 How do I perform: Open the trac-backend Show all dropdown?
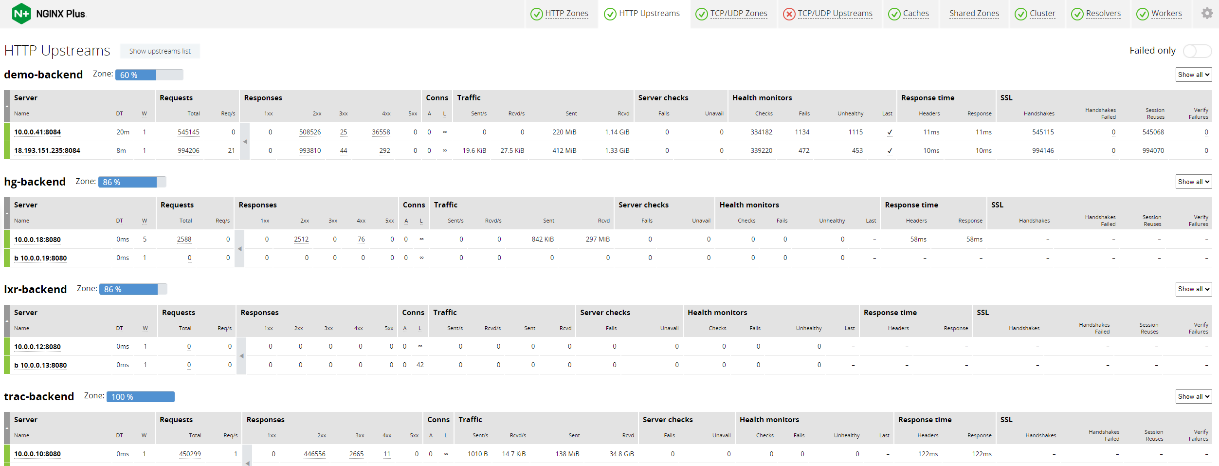pyautogui.click(x=1193, y=396)
